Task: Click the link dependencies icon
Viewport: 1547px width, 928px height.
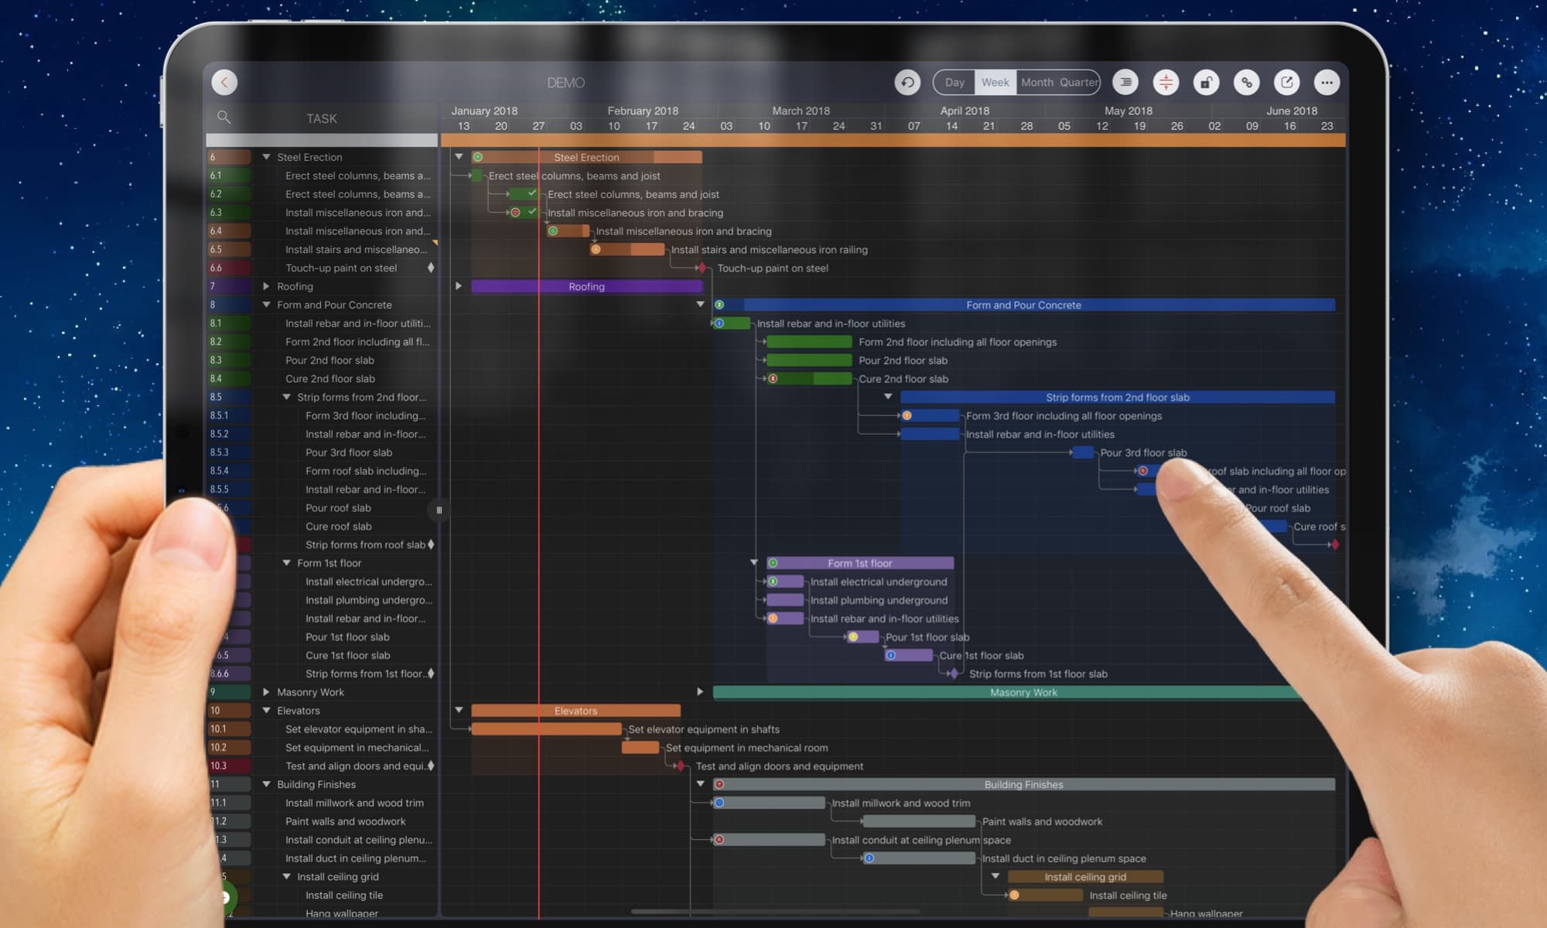Action: [1245, 80]
